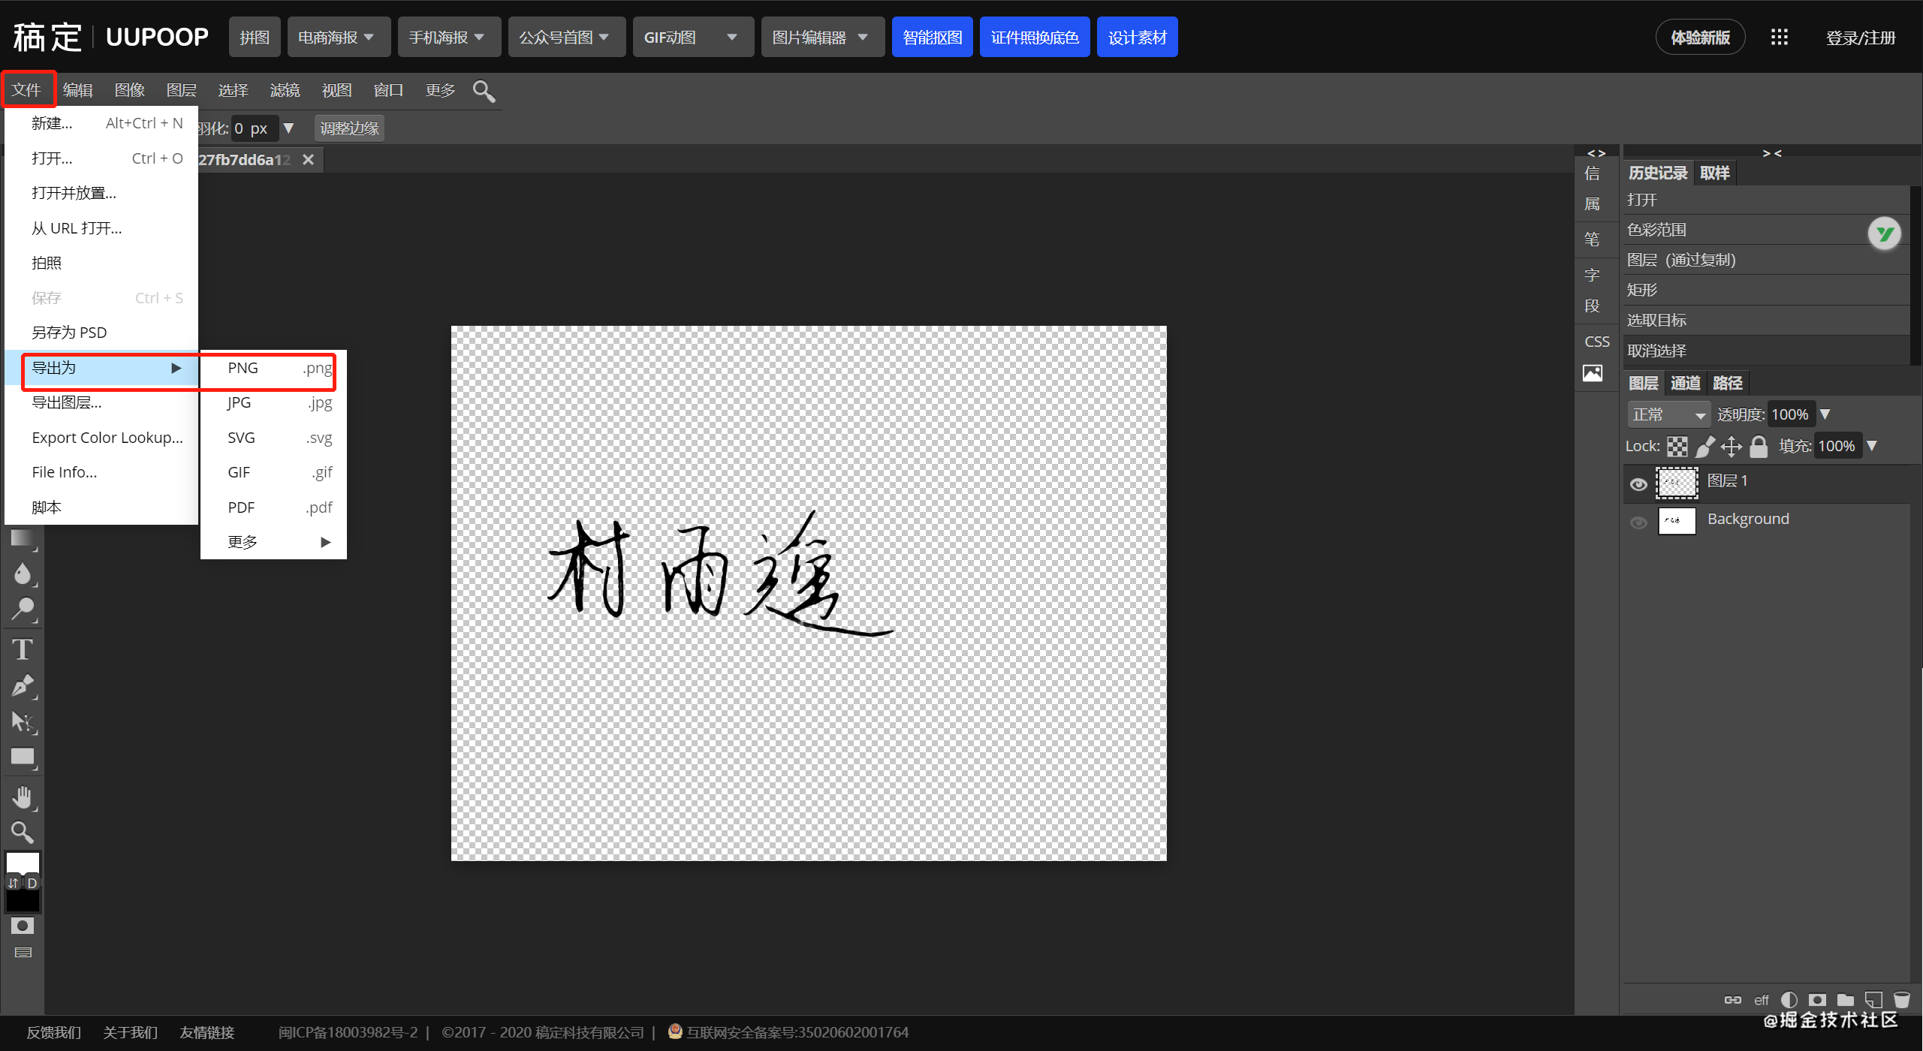Select the Type (T) text tool

coord(23,649)
